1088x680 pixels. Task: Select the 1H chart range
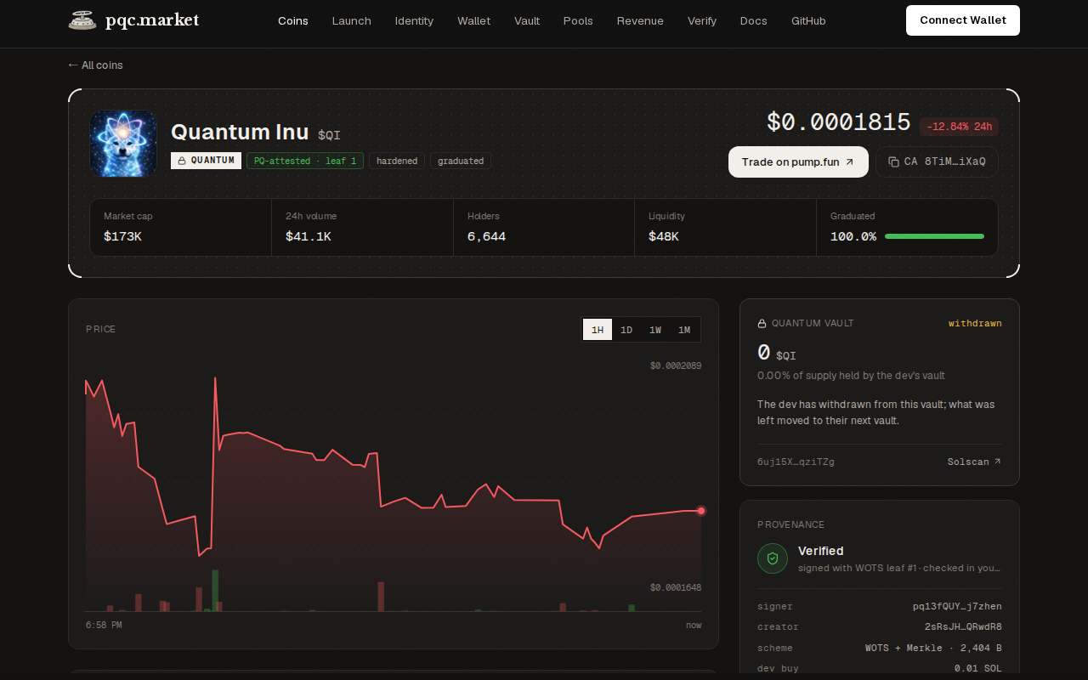click(598, 330)
